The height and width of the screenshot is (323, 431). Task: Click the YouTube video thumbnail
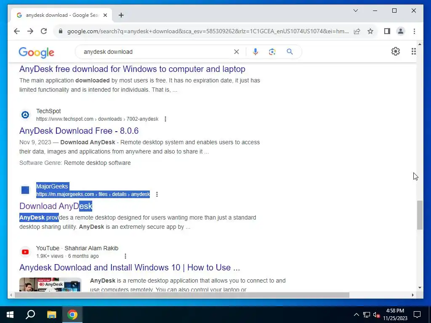click(51, 285)
